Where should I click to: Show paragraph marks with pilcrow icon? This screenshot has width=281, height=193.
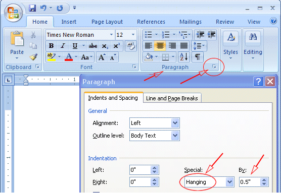point(198,57)
